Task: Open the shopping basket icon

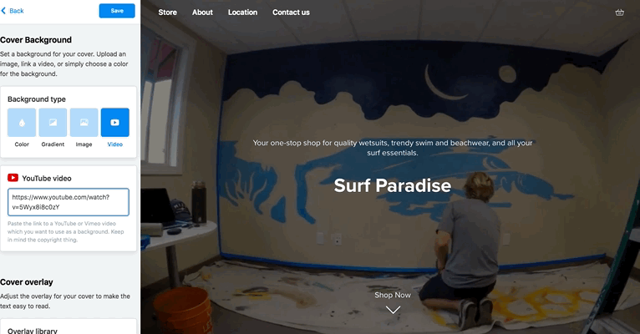Action: [620, 13]
